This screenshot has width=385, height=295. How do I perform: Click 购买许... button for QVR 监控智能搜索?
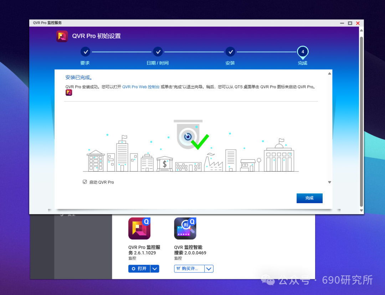(x=189, y=269)
